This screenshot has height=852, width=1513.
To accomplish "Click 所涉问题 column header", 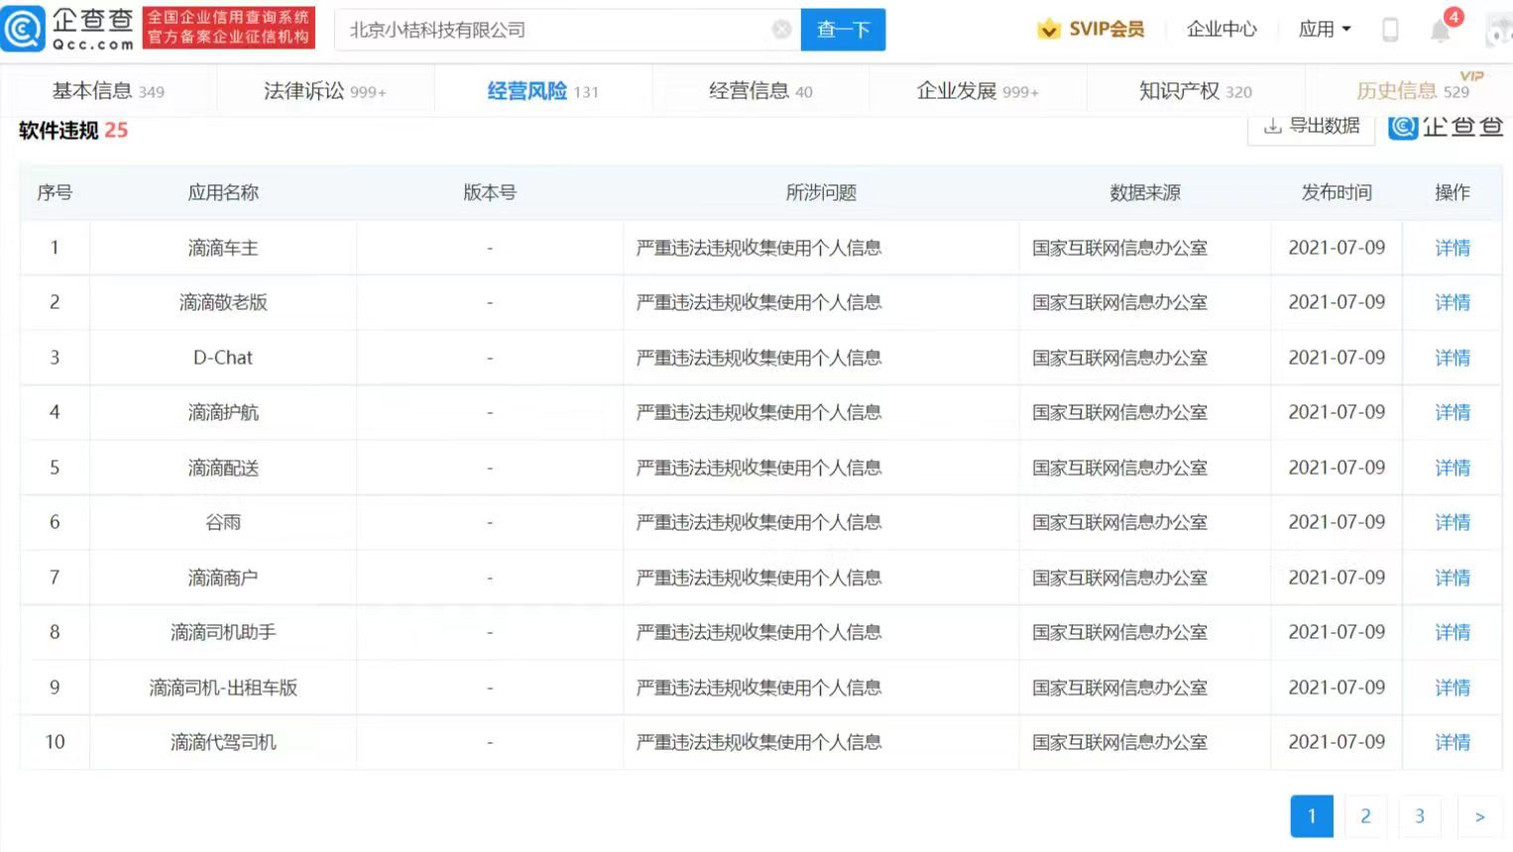I will [x=821, y=192].
